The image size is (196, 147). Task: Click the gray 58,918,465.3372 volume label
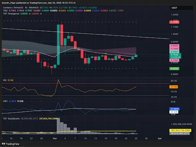pyautogui.click(x=180, y=134)
